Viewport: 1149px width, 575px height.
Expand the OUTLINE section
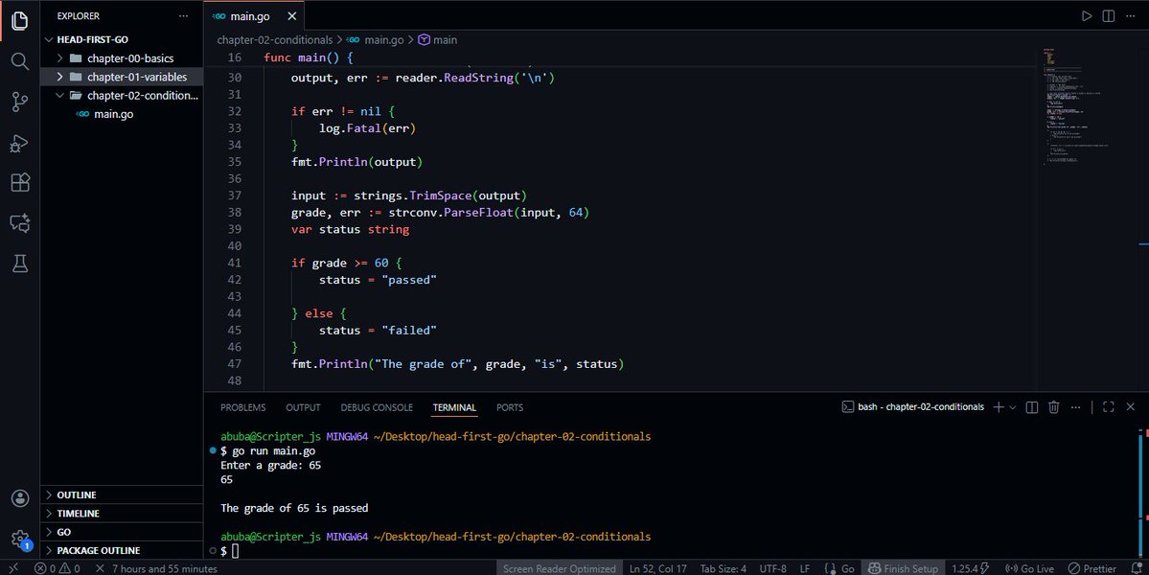tap(122, 495)
